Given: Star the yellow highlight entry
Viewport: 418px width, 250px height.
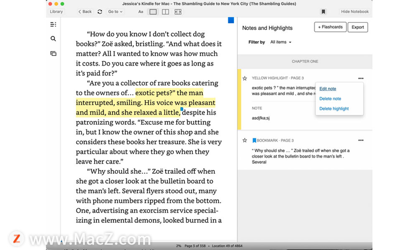Looking at the screenshot, I should tap(245, 78).
